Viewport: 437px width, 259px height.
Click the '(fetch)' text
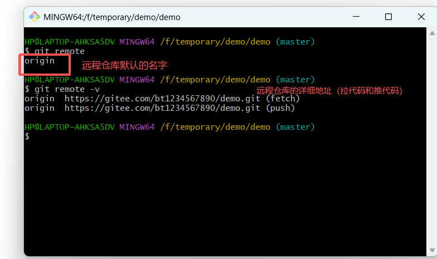click(282, 99)
